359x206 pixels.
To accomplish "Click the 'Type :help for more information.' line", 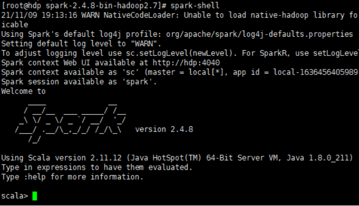I will coord(72,177).
